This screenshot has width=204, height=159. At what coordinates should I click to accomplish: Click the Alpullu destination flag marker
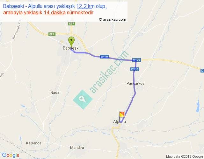pyautogui.click(x=122, y=116)
